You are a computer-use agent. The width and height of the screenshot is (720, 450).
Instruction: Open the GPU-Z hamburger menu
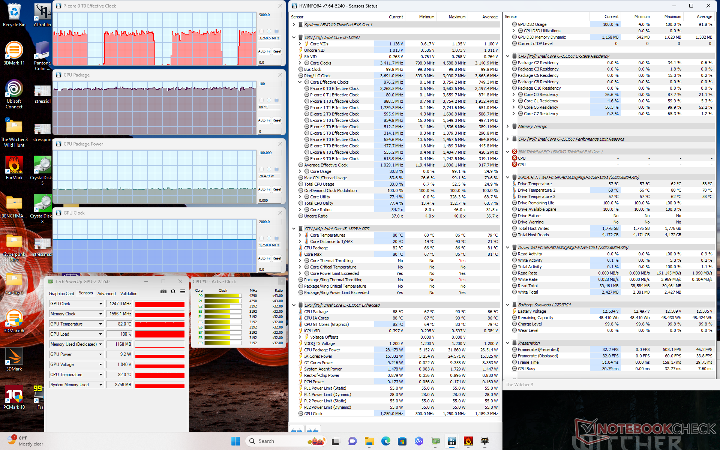183,291
